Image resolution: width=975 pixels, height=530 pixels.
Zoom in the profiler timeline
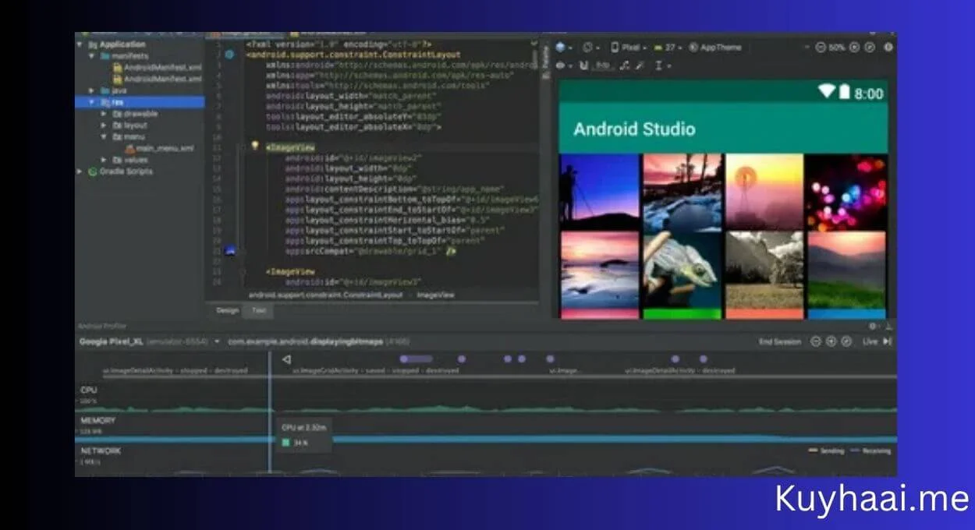[x=831, y=341]
